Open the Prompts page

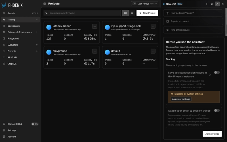tap(20, 51)
